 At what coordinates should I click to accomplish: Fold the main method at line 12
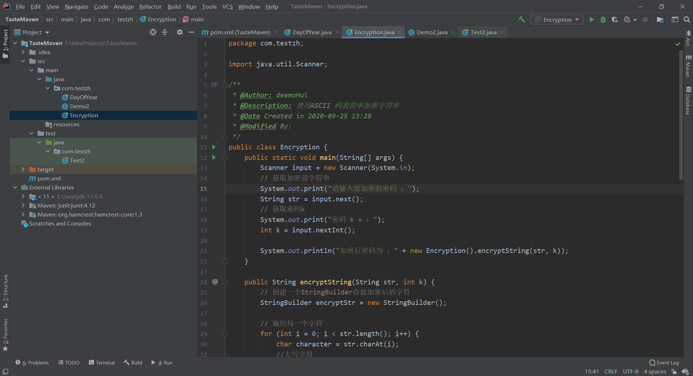[x=225, y=157]
